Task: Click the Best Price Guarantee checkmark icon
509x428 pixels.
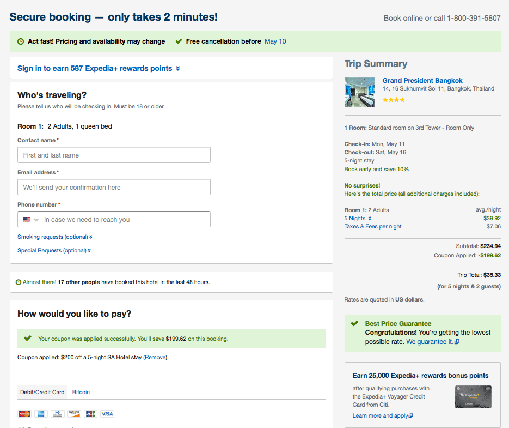Action: tap(354, 323)
